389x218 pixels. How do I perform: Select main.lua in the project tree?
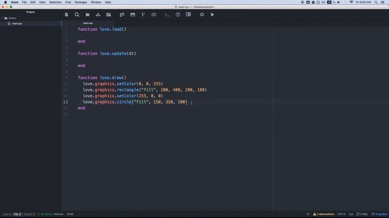[x=17, y=24]
